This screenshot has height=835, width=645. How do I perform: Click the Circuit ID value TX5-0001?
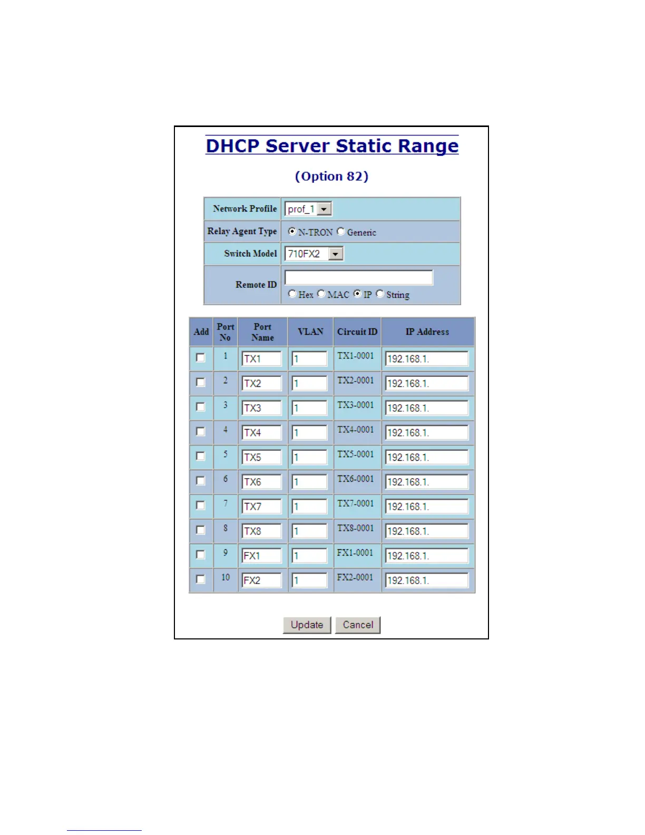click(x=356, y=454)
